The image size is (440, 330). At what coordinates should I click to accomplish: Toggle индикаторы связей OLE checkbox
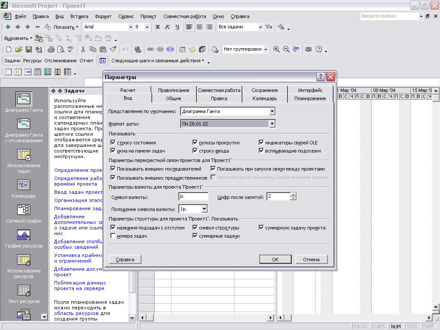tap(261, 143)
